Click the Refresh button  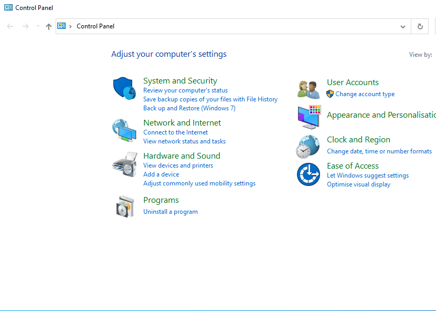(x=420, y=26)
